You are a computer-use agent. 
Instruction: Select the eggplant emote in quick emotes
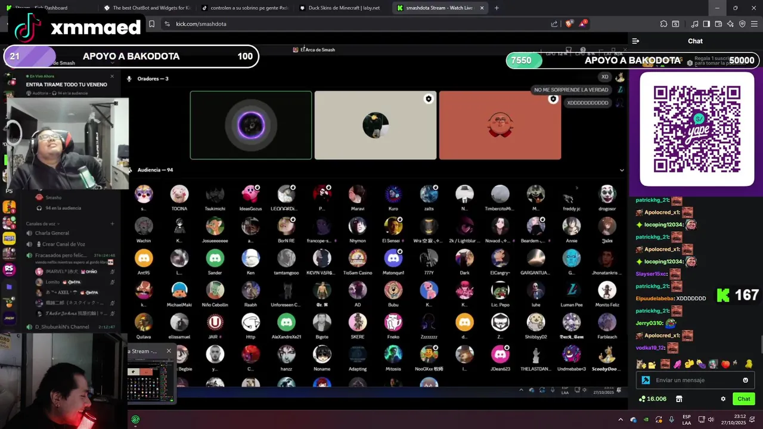click(x=700, y=364)
